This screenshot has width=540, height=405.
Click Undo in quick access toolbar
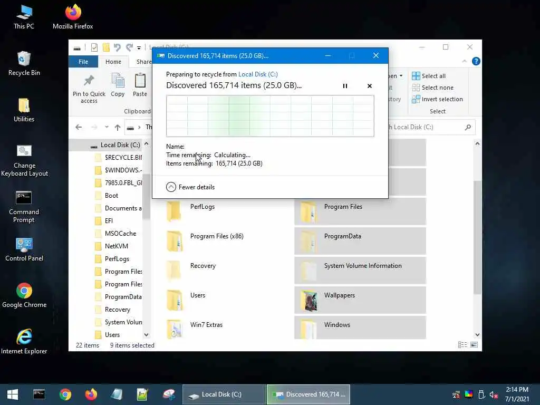click(x=117, y=47)
